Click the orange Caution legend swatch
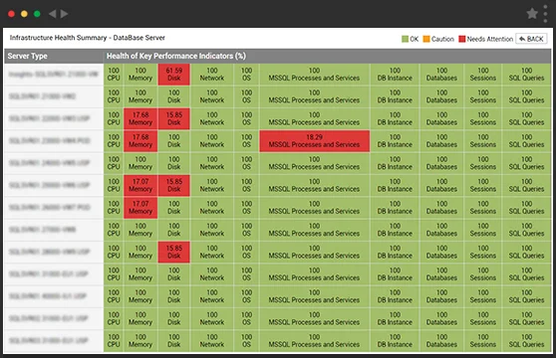This screenshot has height=358, width=556. click(x=426, y=39)
